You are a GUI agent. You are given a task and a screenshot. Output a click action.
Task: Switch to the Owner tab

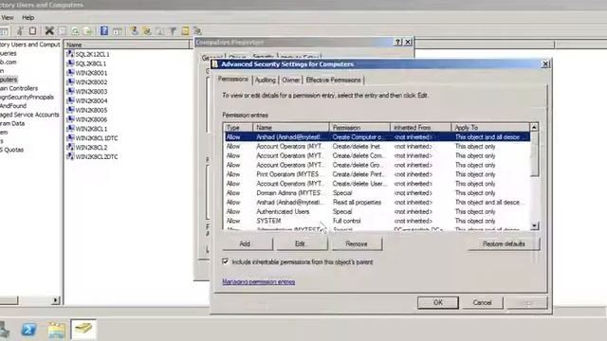(x=290, y=80)
